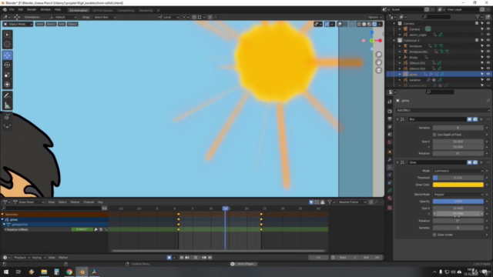Open the Edit menu
The width and height of the screenshot is (493, 277).
coord(21,10)
